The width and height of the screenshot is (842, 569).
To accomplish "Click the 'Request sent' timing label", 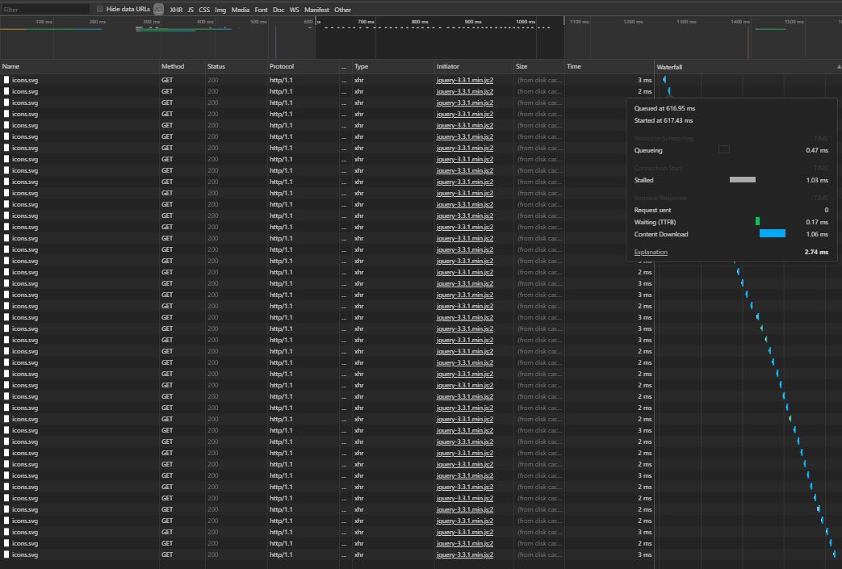I will pos(652,211).
